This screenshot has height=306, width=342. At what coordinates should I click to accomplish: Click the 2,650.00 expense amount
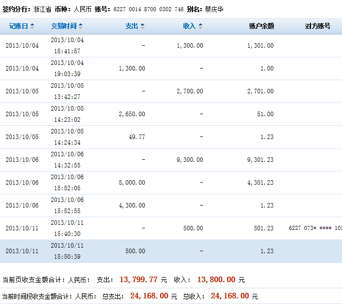pos(132,114)
